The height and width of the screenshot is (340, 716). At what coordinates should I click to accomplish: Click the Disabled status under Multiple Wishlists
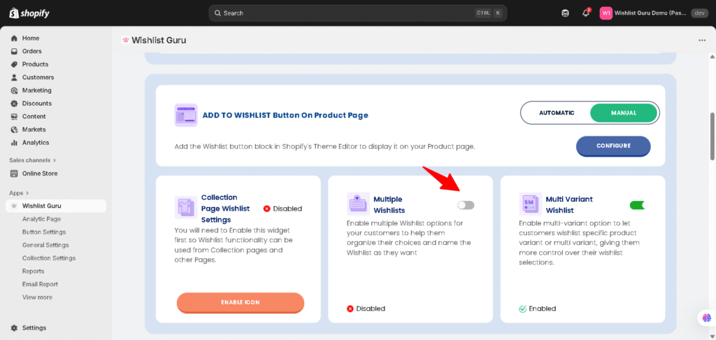[366, 309]
